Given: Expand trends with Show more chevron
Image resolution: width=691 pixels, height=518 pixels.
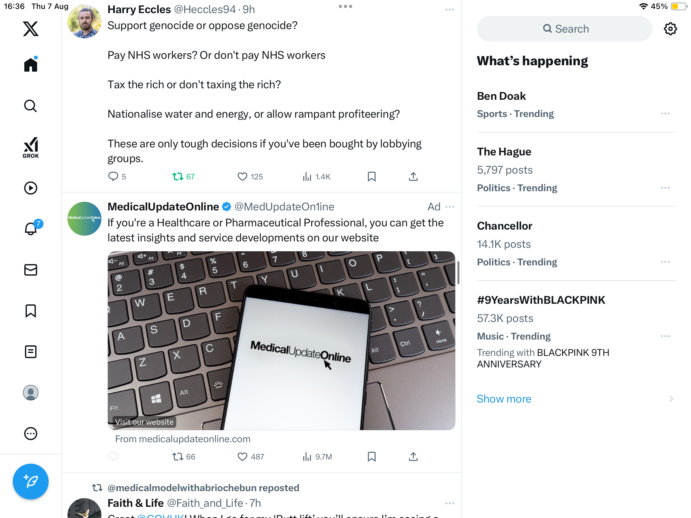Looking at the screenshot, I should tap(671, 399).
